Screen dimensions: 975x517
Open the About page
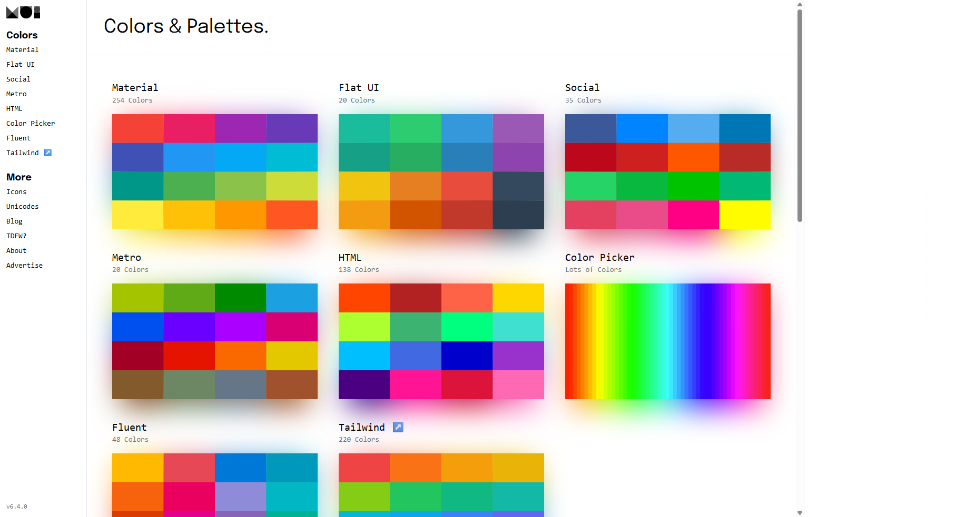[16, 250]
